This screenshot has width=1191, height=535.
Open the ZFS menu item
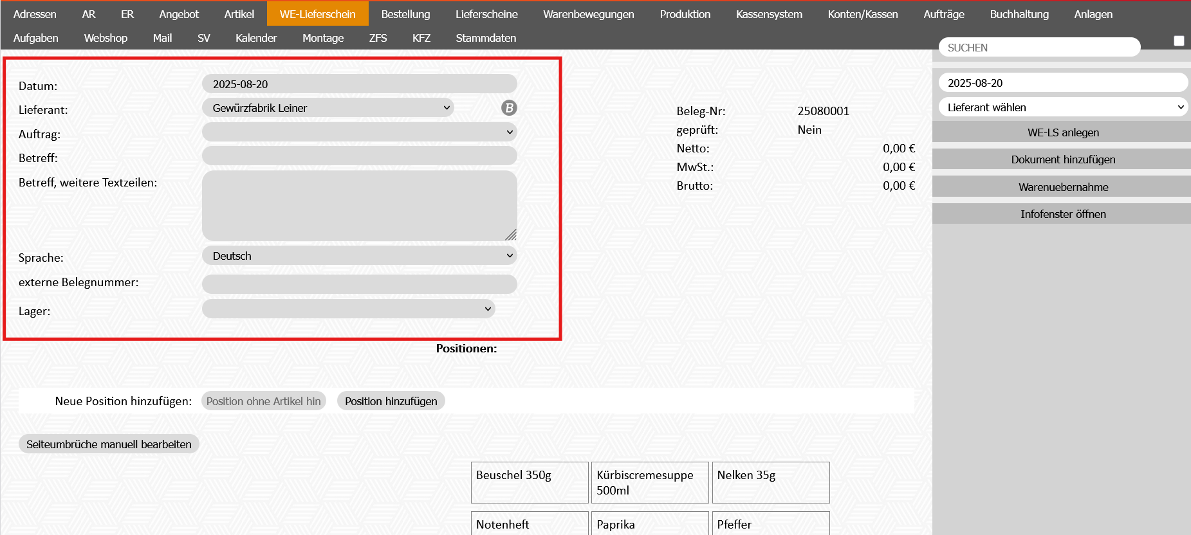[378, 38]
